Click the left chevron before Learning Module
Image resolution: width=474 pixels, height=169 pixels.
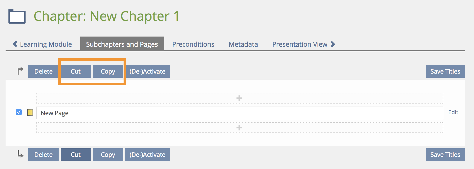click(15, 44)
